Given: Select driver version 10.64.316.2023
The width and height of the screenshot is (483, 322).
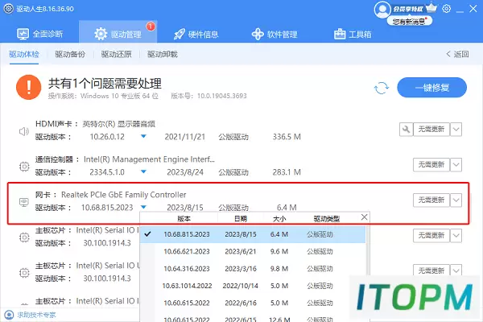Looking at the screenshot, I should click(x=253, y=269).
